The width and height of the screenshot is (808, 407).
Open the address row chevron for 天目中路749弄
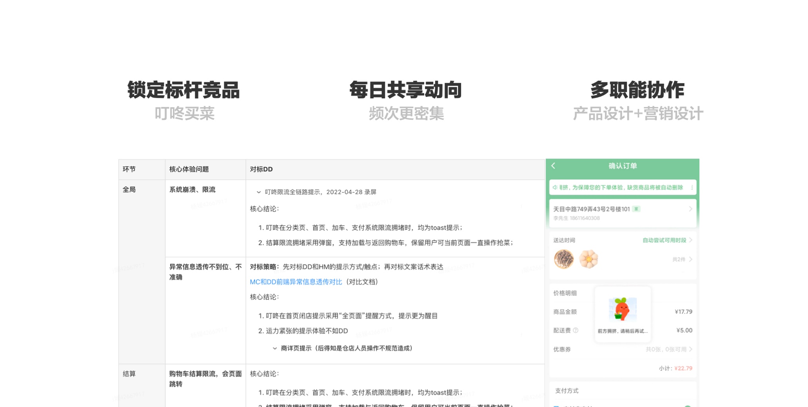point(690,209)
